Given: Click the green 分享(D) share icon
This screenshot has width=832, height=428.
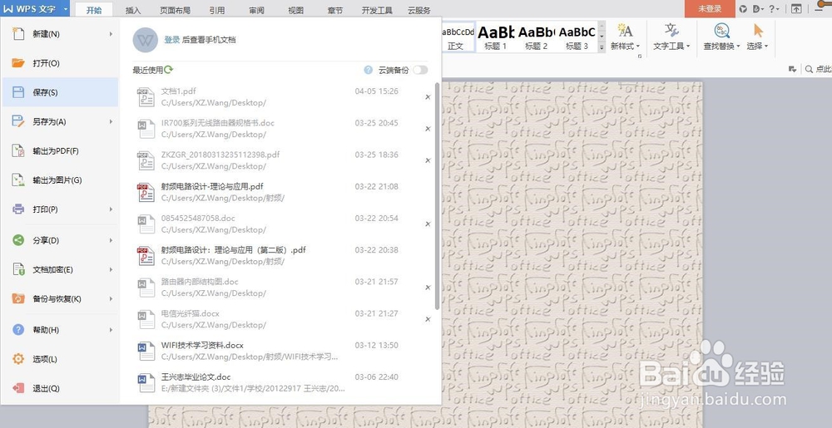Looking at the screenshot, I should (x=18, y=240).
